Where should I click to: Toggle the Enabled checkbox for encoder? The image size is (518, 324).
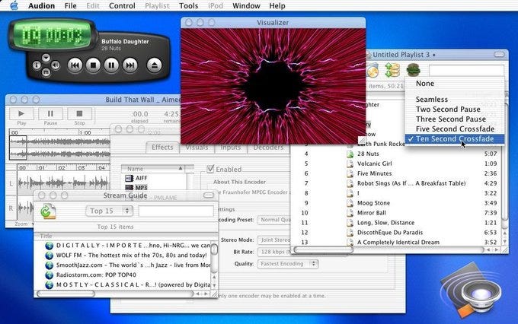[x=210, y=169]
